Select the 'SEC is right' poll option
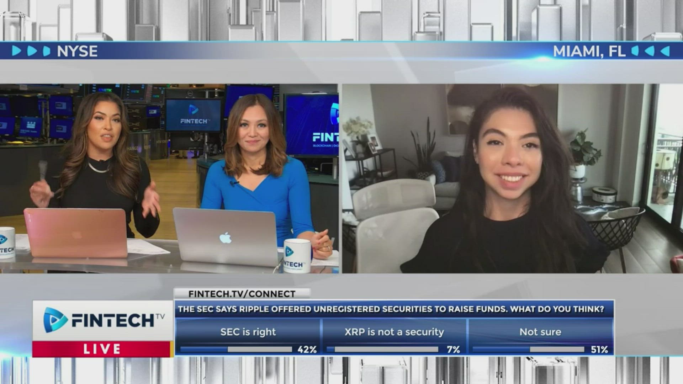This screenshot has width=683, height=384. [248, 332]
